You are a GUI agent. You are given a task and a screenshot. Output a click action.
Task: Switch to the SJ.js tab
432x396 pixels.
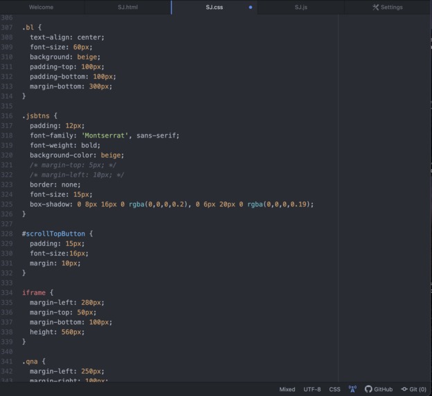click(301, 7)
